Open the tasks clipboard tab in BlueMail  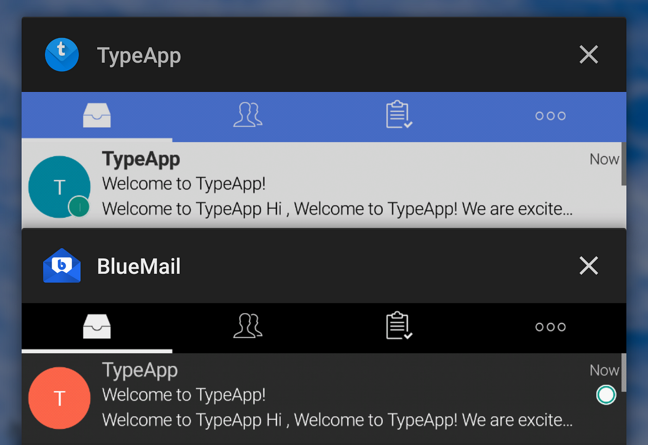tap(399, 326)
